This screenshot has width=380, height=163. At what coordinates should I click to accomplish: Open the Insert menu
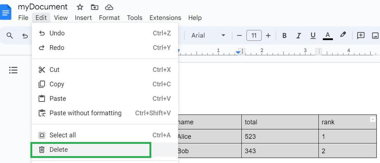83,18
